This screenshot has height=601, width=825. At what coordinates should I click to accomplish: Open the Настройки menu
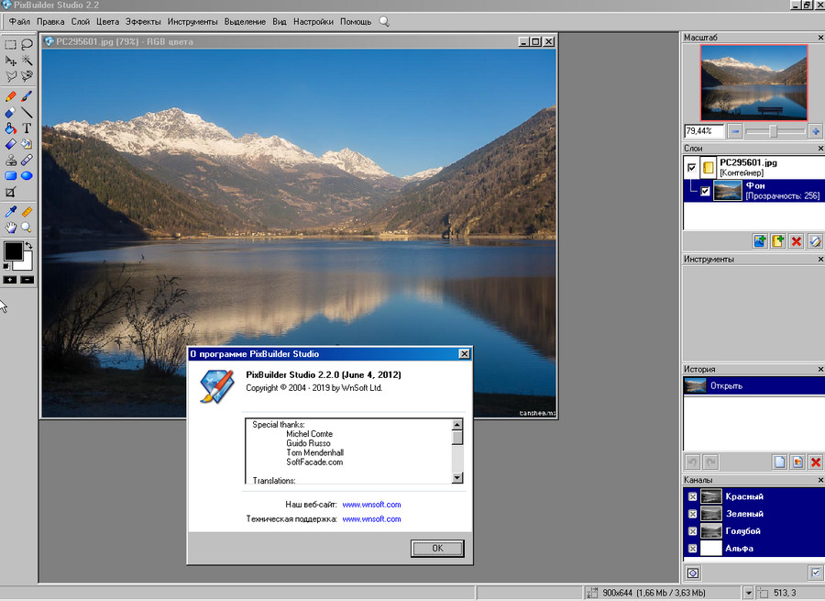(313, 22)
